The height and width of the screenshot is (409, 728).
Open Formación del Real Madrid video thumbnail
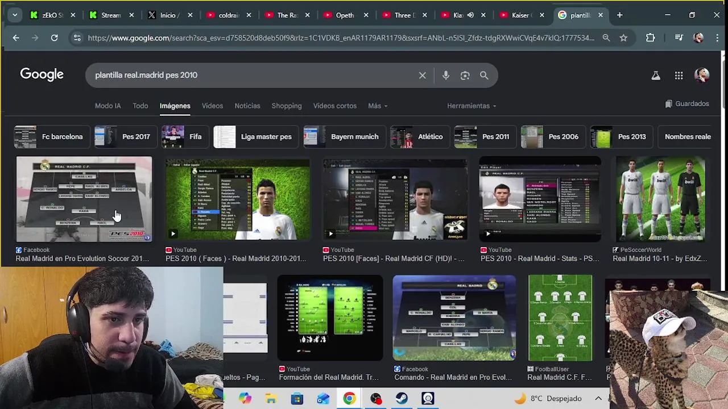click(x=330, y=318)
